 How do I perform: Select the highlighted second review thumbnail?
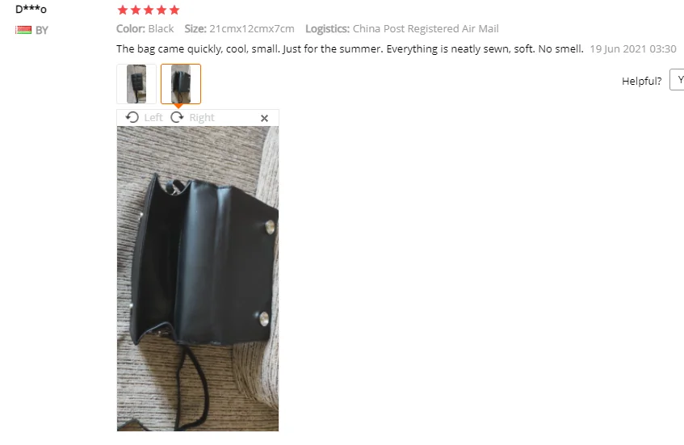tap(181, 84)
